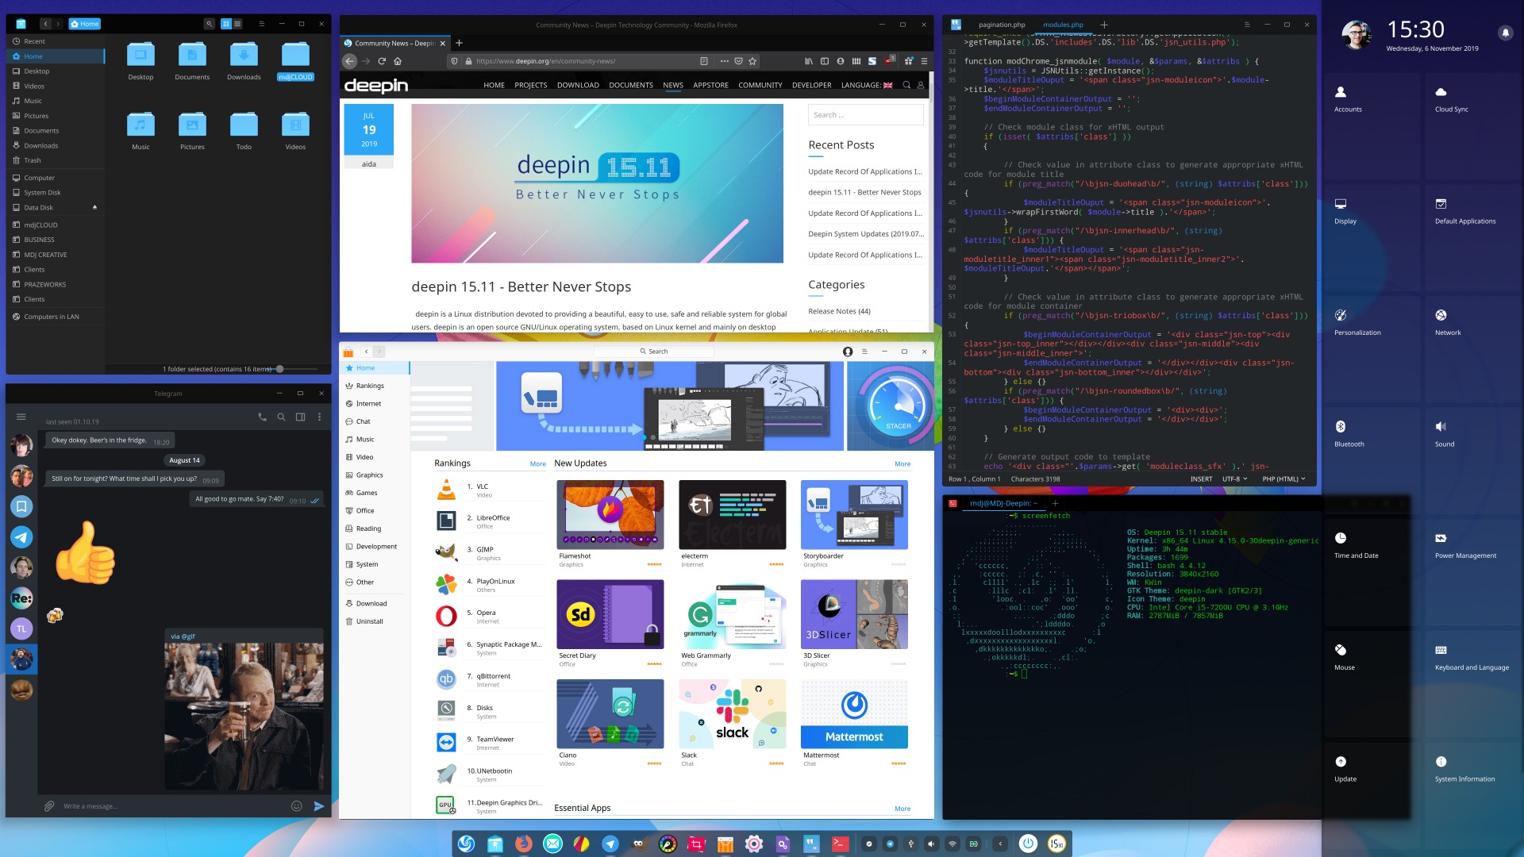Open the Firefox page actions ellipsis menu
This screenshot has height=857, width=1524.
tap(724, 61)
